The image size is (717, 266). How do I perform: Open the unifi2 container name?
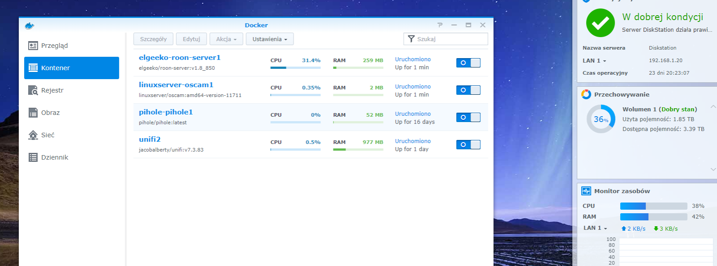pos(150,139)
